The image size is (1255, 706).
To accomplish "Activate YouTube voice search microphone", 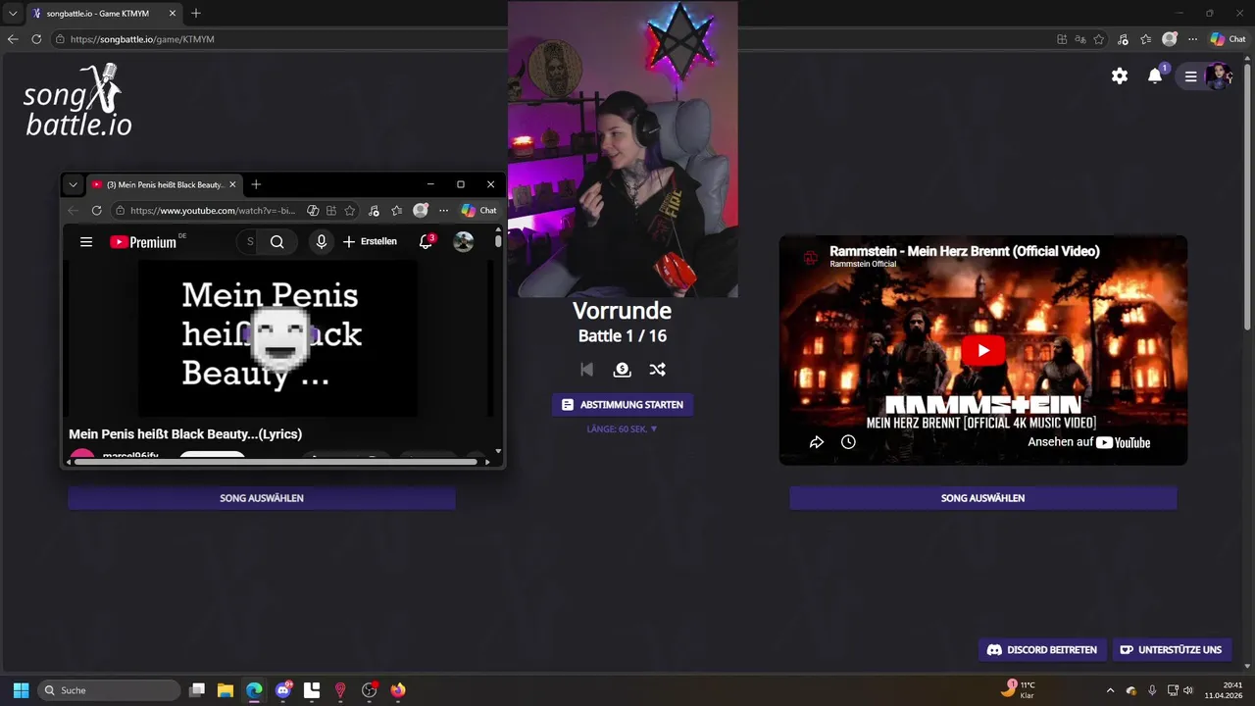I will coord(321,241).
